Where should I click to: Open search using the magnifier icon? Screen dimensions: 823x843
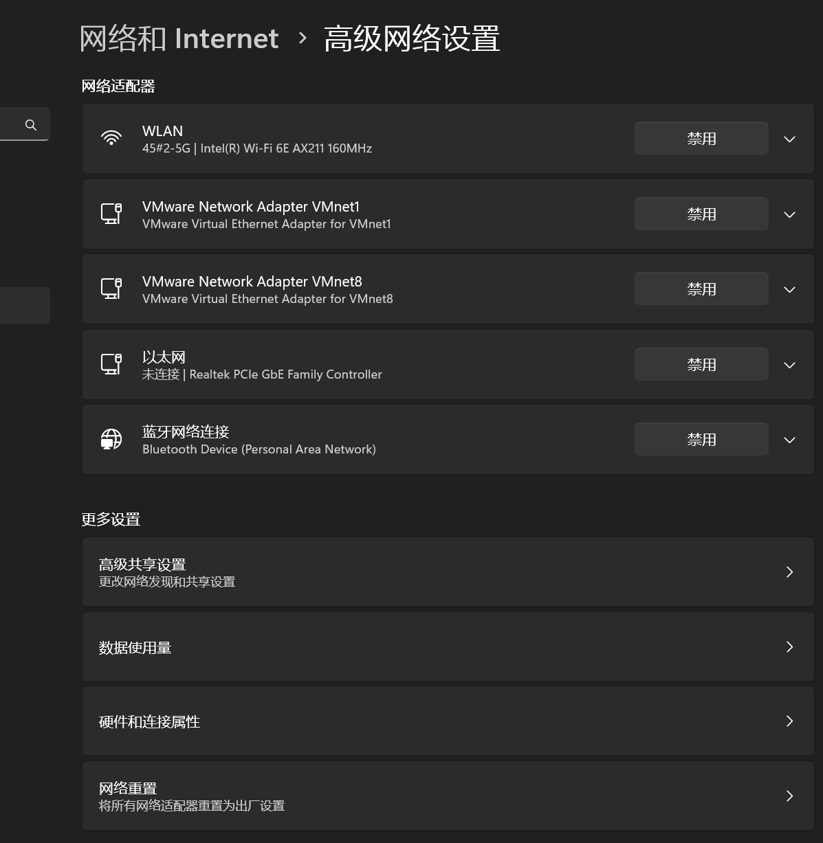[30, 124]
